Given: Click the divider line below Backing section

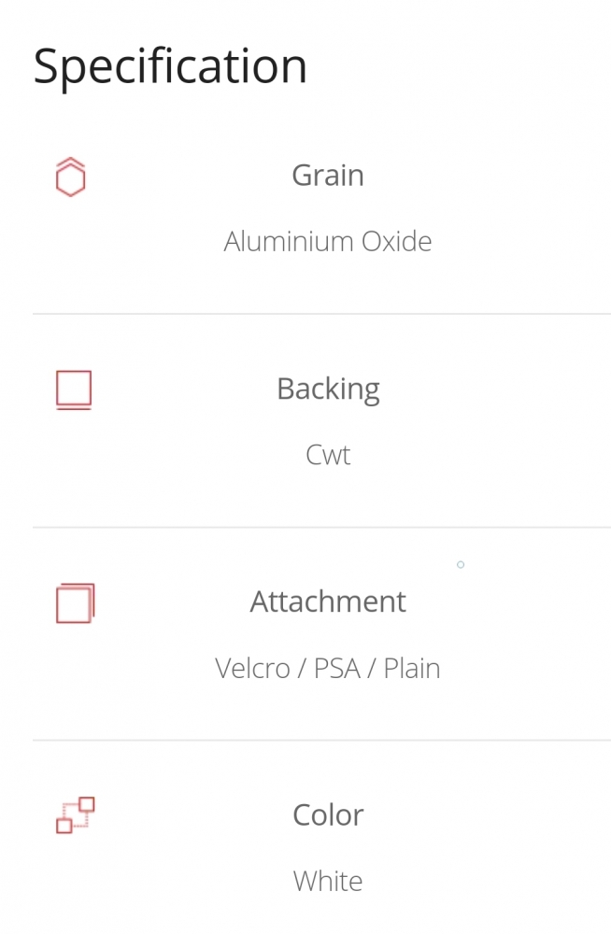Looking at the screenshot, I should click(322, 527).
